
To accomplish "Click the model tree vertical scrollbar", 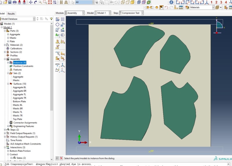I will click(x=52, y=68).
